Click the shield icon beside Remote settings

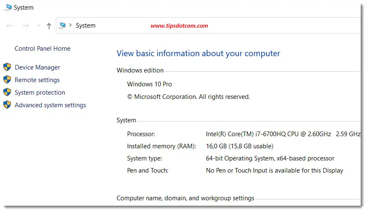pos(7,80)
